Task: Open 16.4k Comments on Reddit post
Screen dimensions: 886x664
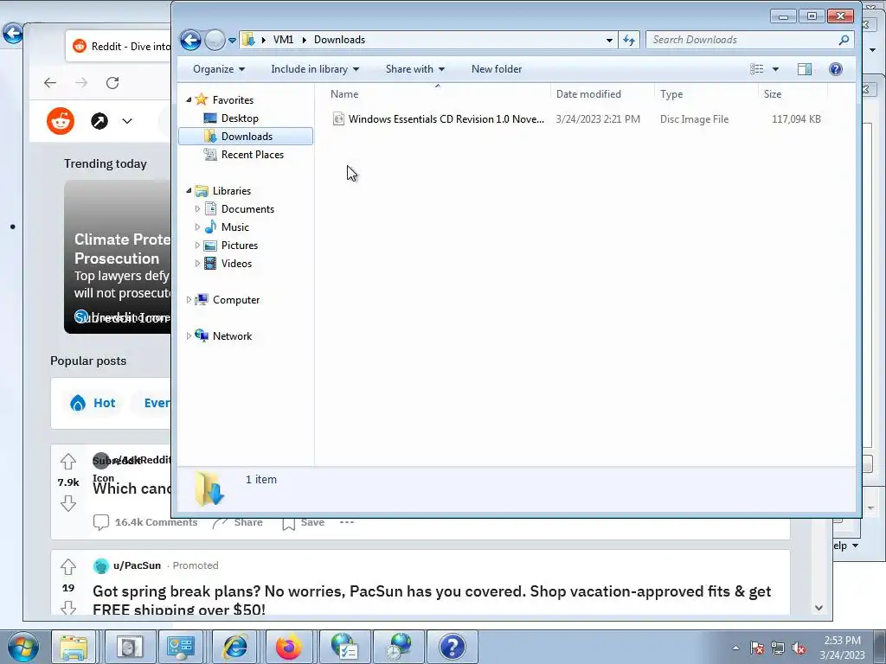Action: point(145,522)
